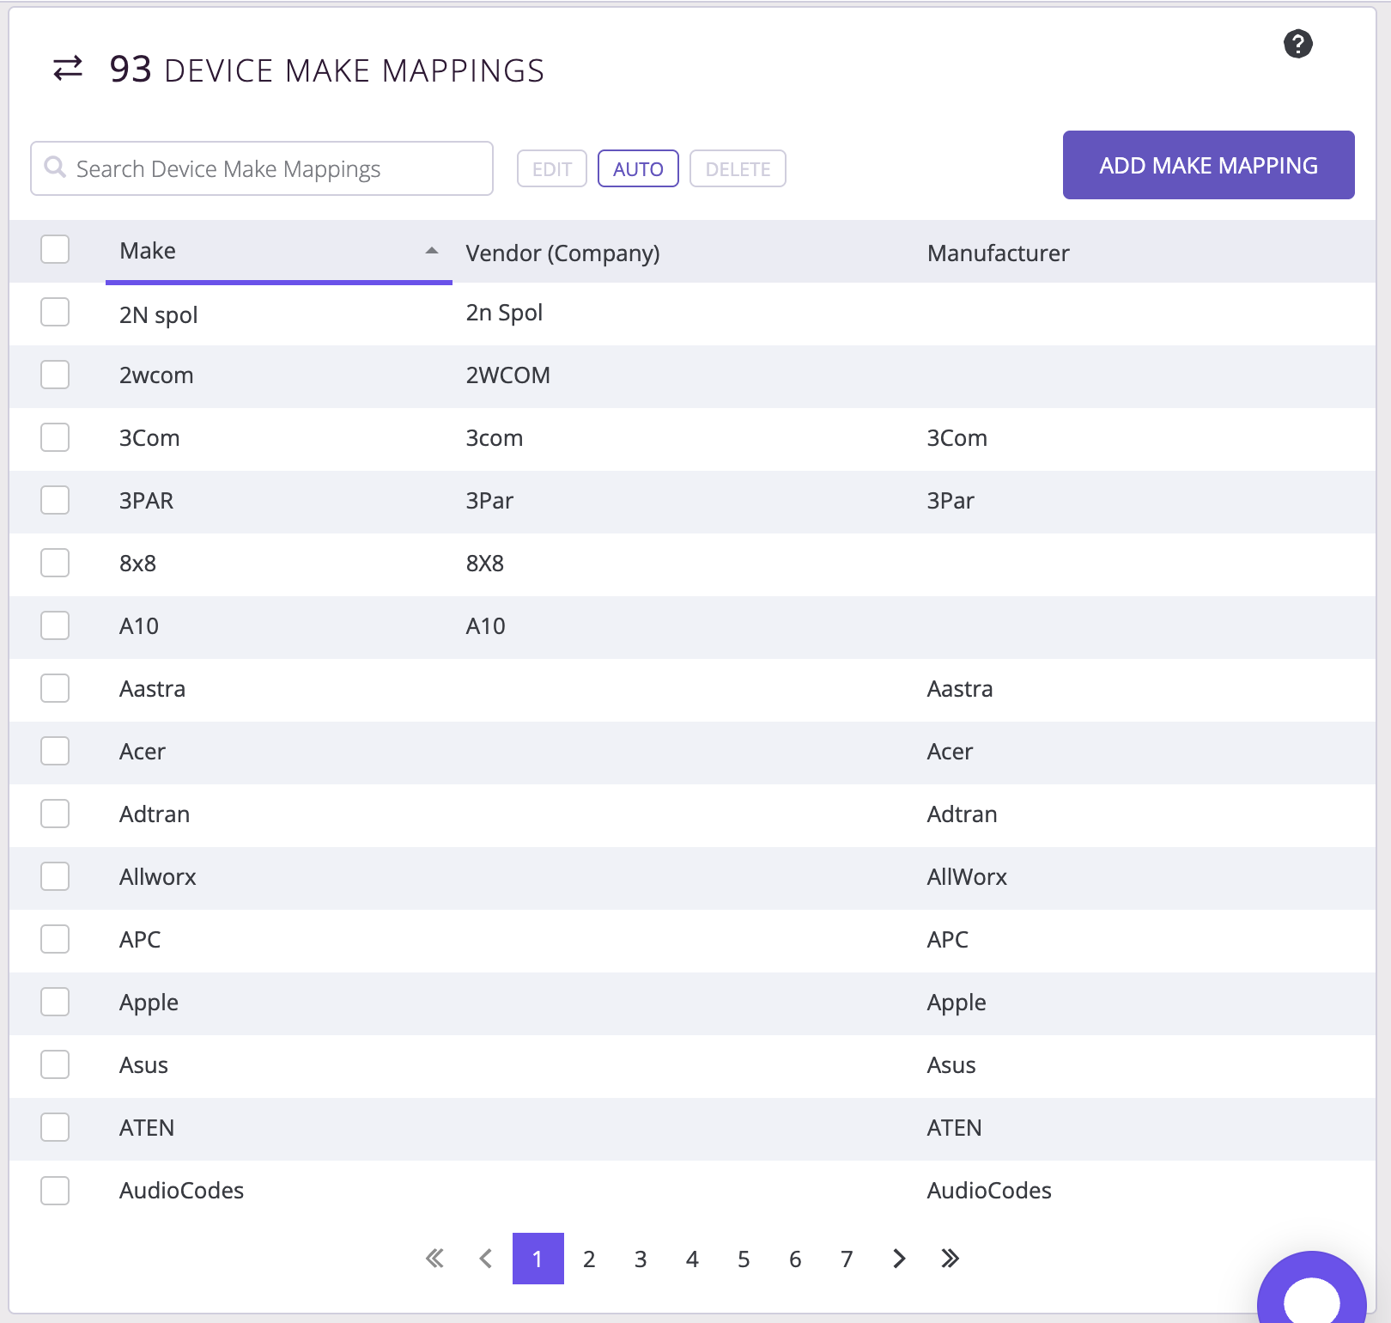Click the 'AudioCodes' make cell
Image resolution: width=1391 pixels, height=1323 pixels.
coord(181,1190)
